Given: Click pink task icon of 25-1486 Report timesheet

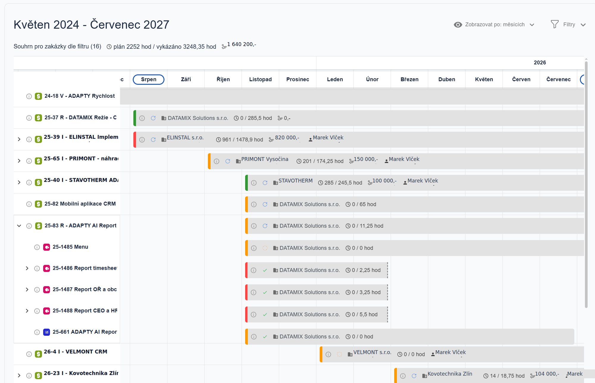Looking at the screenshot, I should tap(46, 268).
